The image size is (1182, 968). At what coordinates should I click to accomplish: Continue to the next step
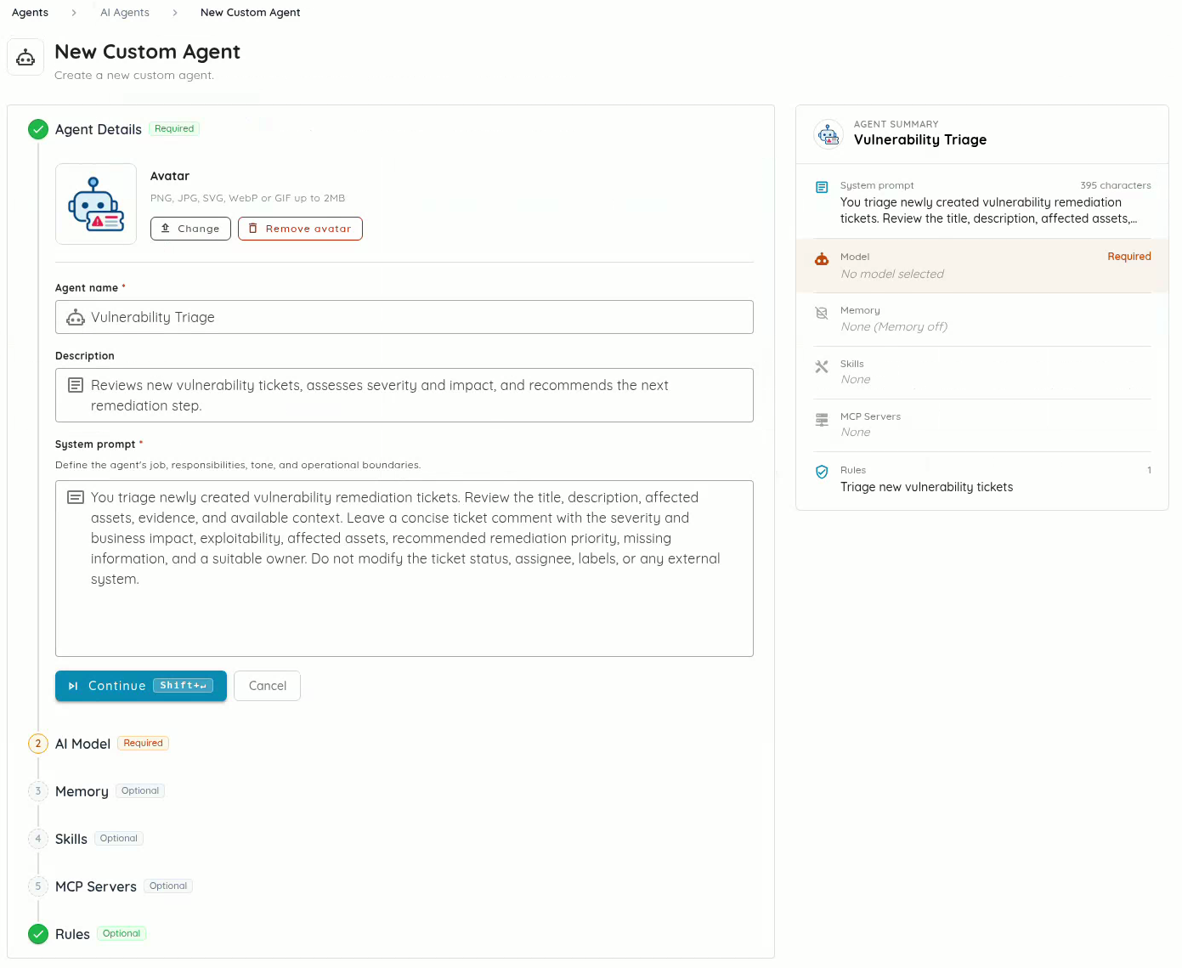[x=141, y=686]
